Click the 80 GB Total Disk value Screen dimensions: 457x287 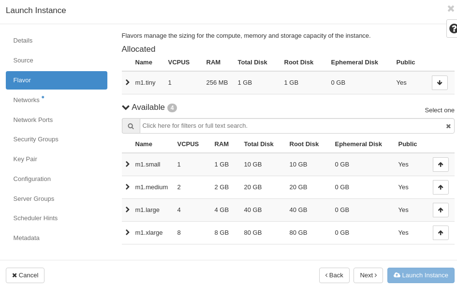(x=253, y=233)
